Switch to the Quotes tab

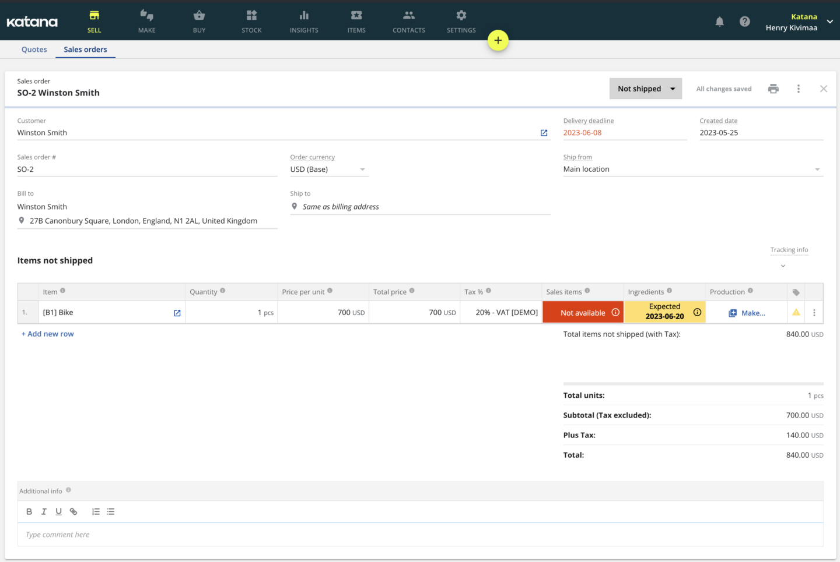pos(34,50)
